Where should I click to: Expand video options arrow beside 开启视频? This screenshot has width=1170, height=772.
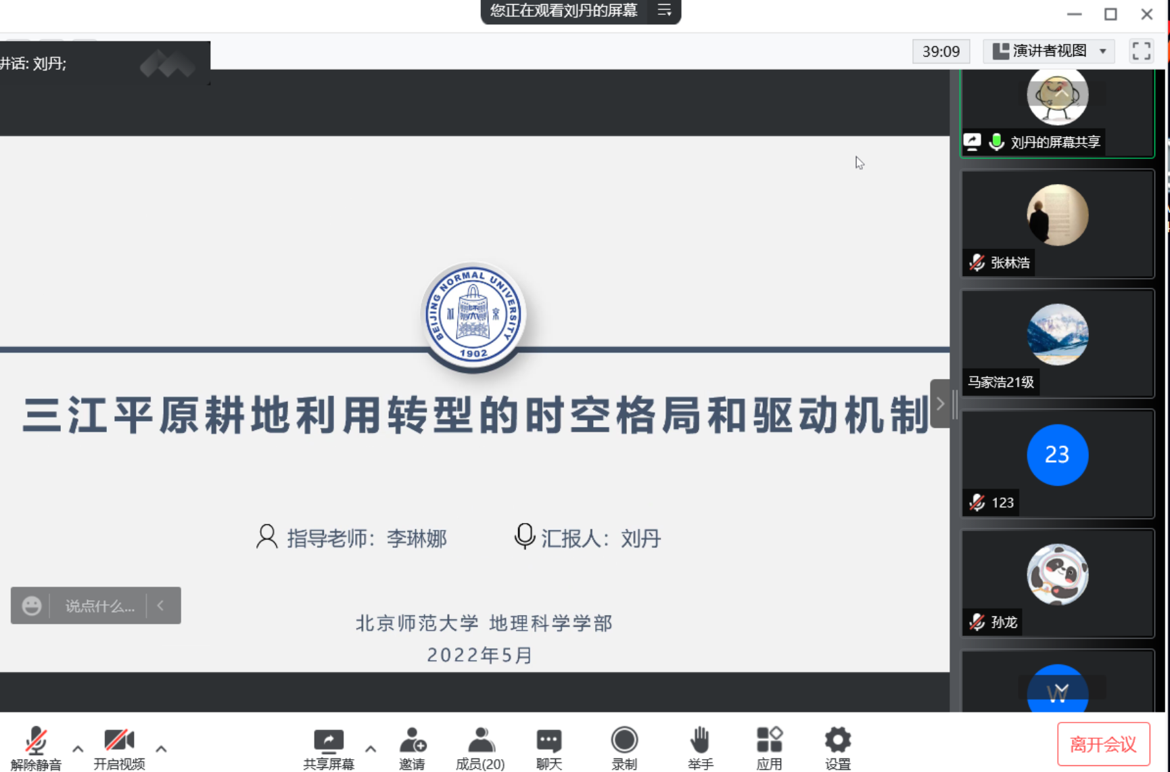(161, 749)
